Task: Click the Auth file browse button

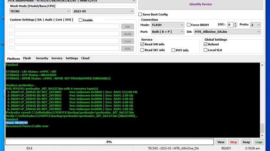Action: (x=127, y=34)
